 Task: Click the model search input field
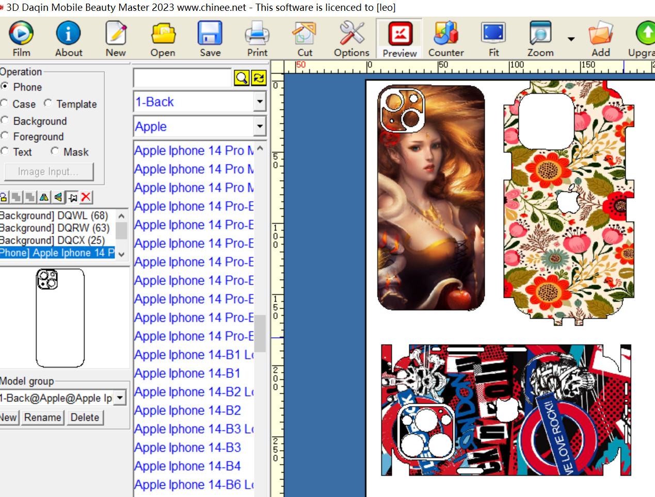[x=182, y=78]
